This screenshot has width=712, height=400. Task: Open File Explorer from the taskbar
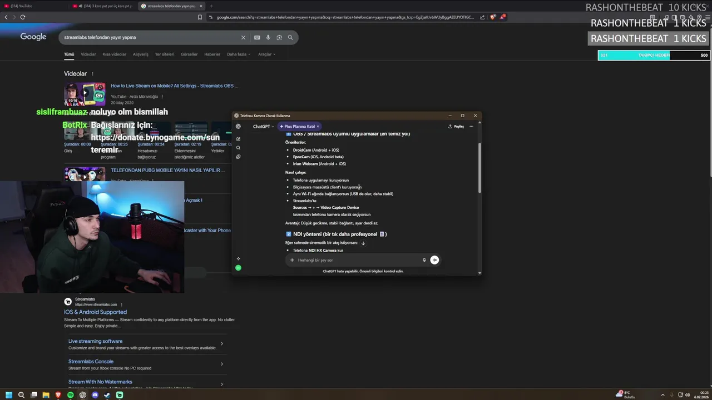tap(46, 395)
